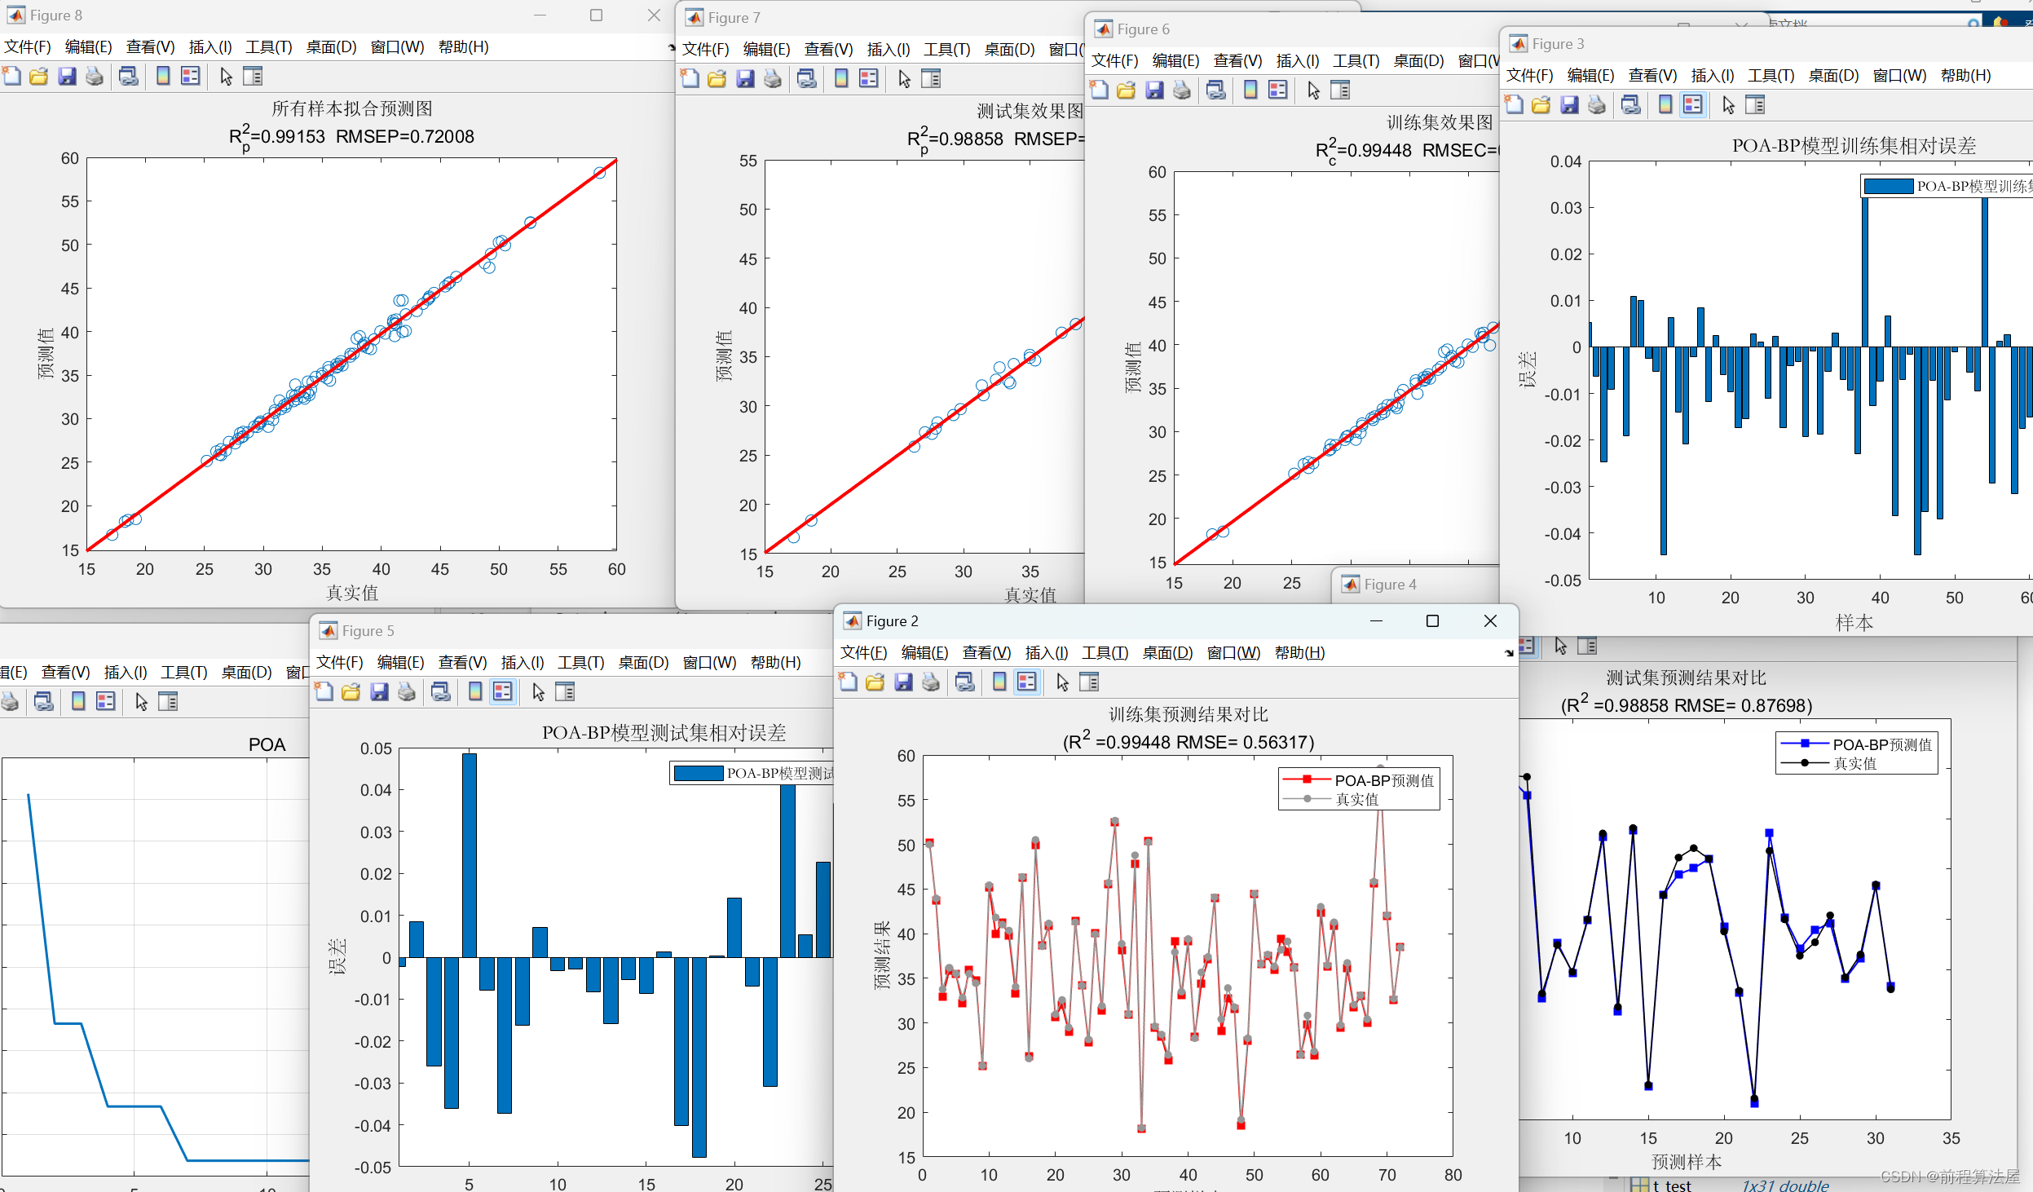Expand 插入(I) menu in Figure 5
Screen dimensions: 2033x1192
click(x=522, y=663)
